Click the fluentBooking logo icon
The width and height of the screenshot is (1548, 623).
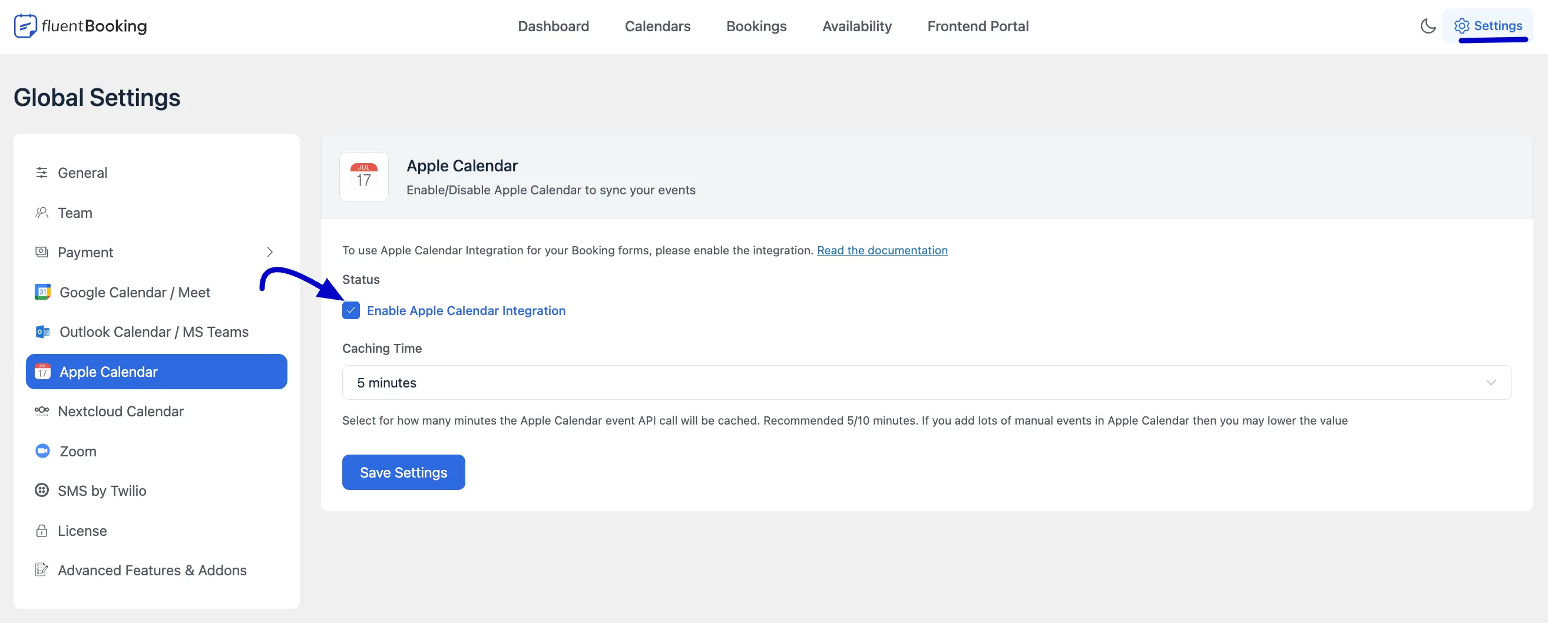click(25, 26)
